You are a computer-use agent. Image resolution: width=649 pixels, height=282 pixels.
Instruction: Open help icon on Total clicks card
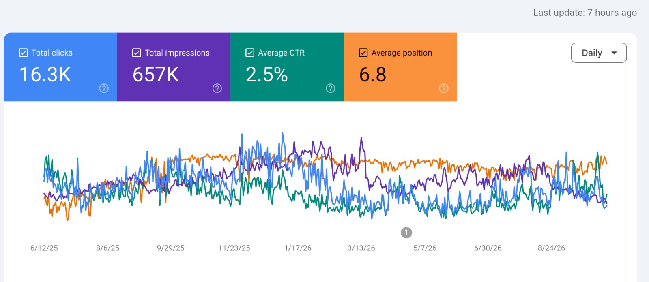104,88
